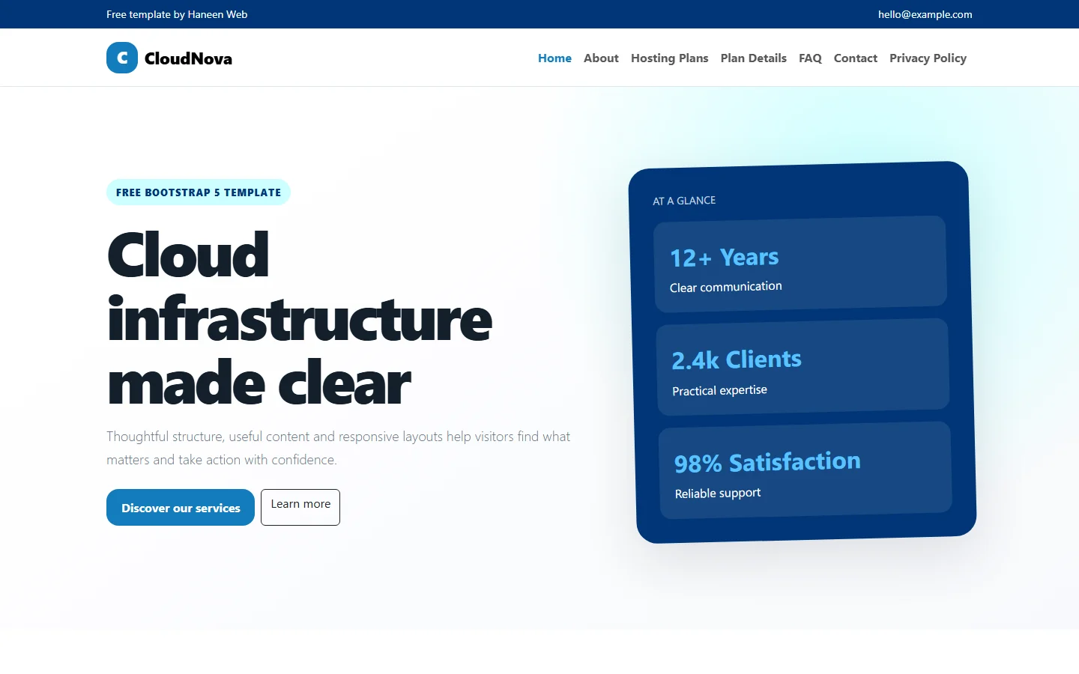The image size is (1079, 674).
Task: Click the Learn more button
Action: 300,507
